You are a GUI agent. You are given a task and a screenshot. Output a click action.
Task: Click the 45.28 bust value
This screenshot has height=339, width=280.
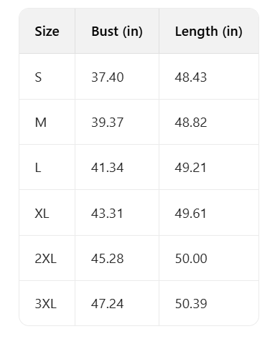pyautogui.click(x=108, y=259)
